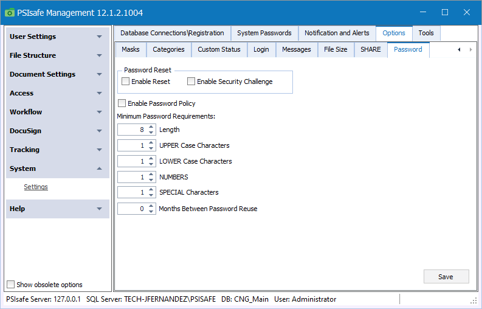Expand the User Settings section

(x=58, y=36)
